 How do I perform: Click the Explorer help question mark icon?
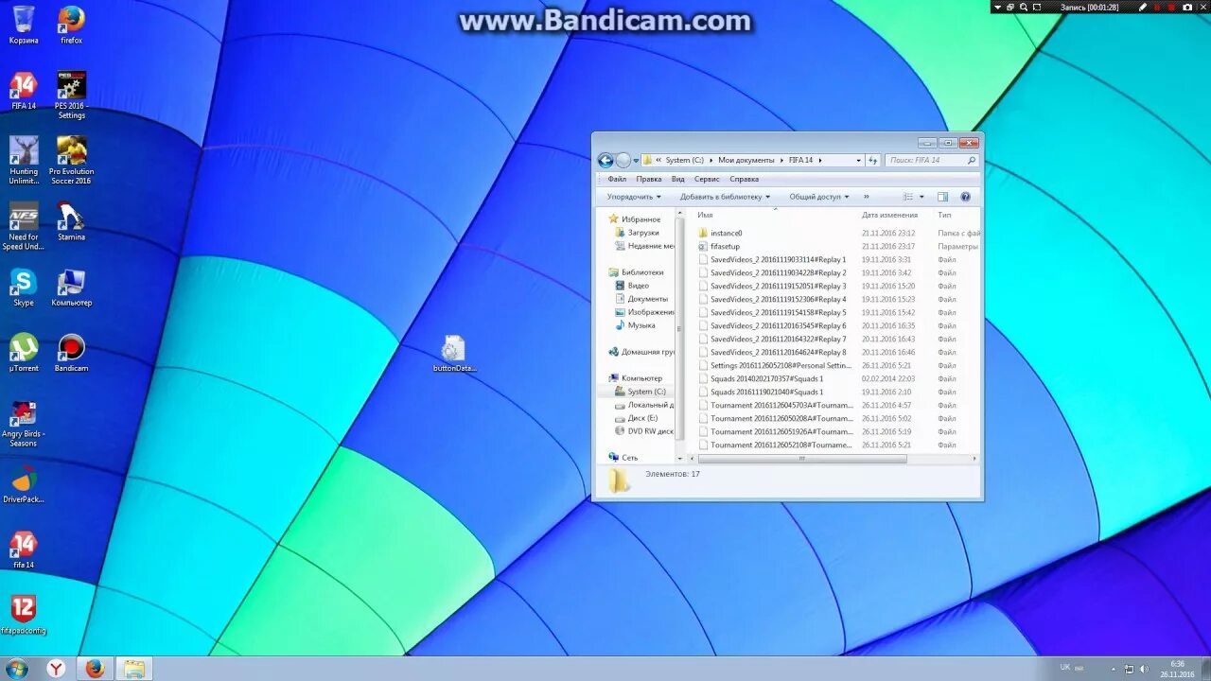pyautogui.click(x=965, y=197)
